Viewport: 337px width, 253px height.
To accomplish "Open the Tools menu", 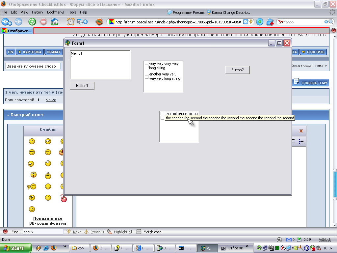I will [72, 12].
